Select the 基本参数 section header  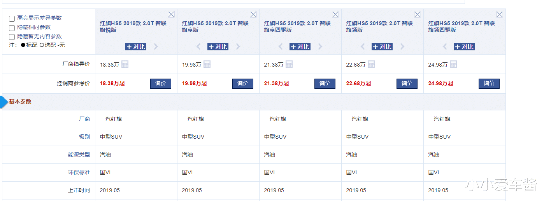pyautogui.click(x=20, y=102)
